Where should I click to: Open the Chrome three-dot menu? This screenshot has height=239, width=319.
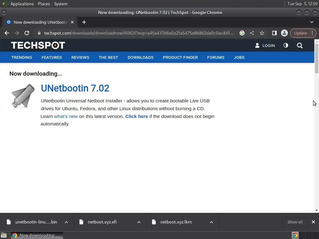tap(312, 33)
